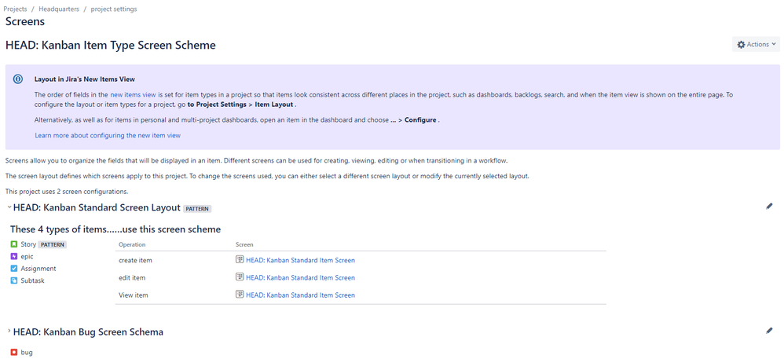Viewport: 784px width, 359px height.
Task: Click the Story item type label
Action: pos(28,244)
